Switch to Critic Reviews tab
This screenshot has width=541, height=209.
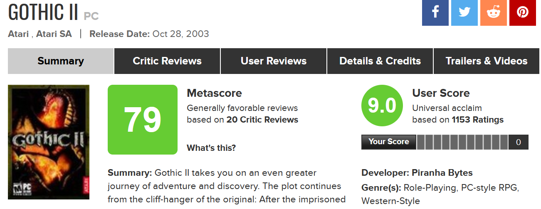[167, 61]
